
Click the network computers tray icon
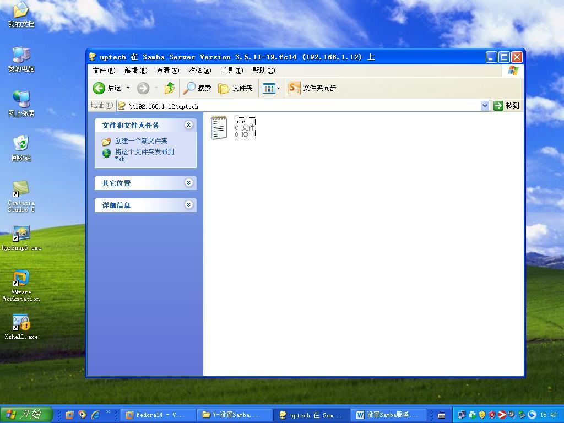[462, 415]
